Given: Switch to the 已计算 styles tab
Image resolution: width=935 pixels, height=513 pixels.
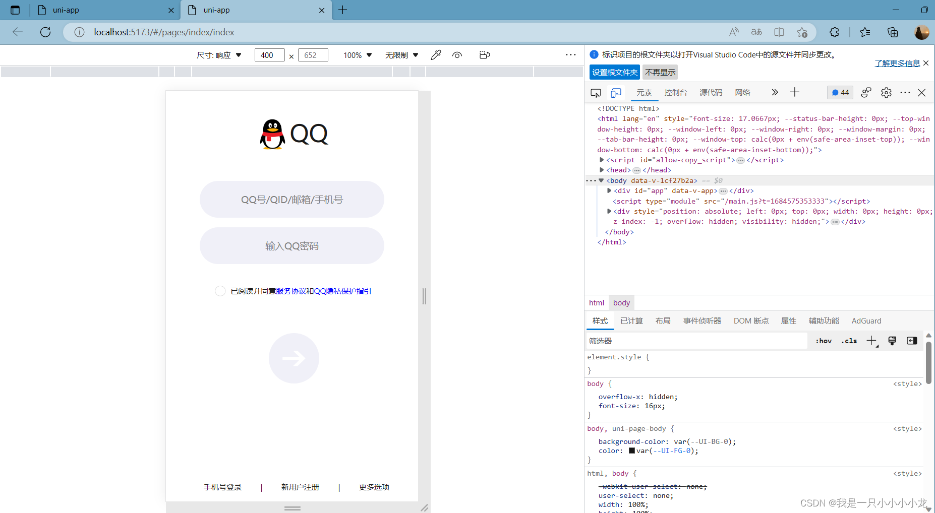Looking at the screenshot, I should coord(631,321).
